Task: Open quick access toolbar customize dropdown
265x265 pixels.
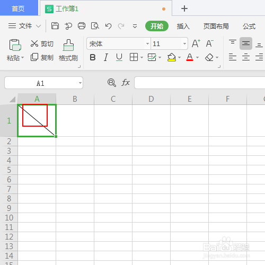Action: point(135,26)
